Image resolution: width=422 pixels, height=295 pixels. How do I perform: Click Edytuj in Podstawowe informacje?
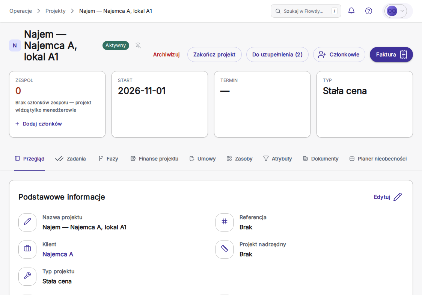coord(387,197)
